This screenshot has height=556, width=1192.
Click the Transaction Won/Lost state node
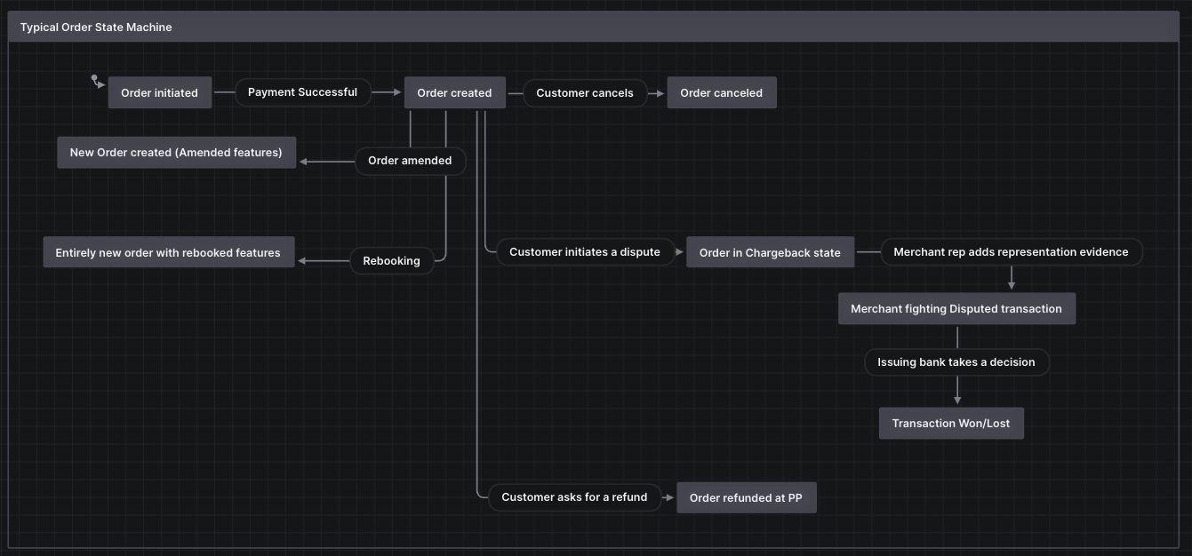[x=951, y=423]
